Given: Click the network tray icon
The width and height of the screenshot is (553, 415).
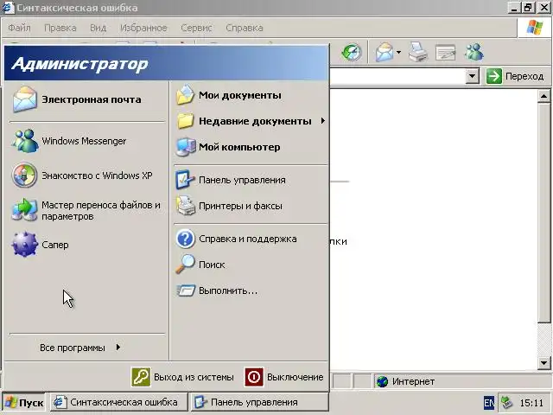Looking at the screenshot, I should pyautogui.click(x=507, y=403).
